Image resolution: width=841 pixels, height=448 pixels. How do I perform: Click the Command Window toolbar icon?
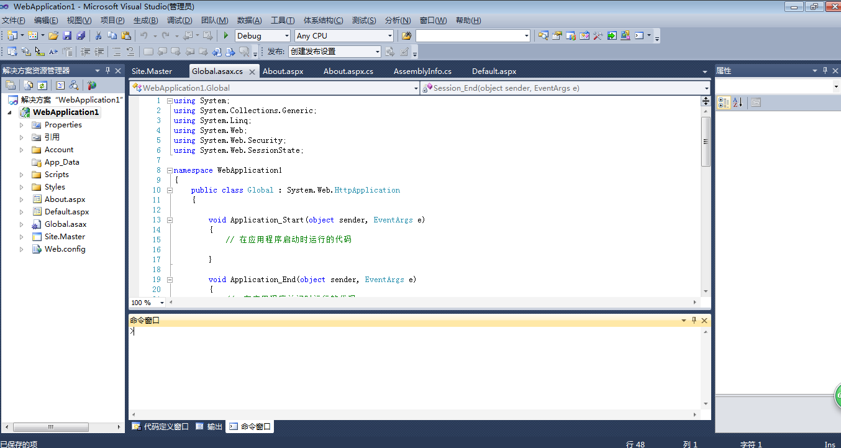[639, 35]
